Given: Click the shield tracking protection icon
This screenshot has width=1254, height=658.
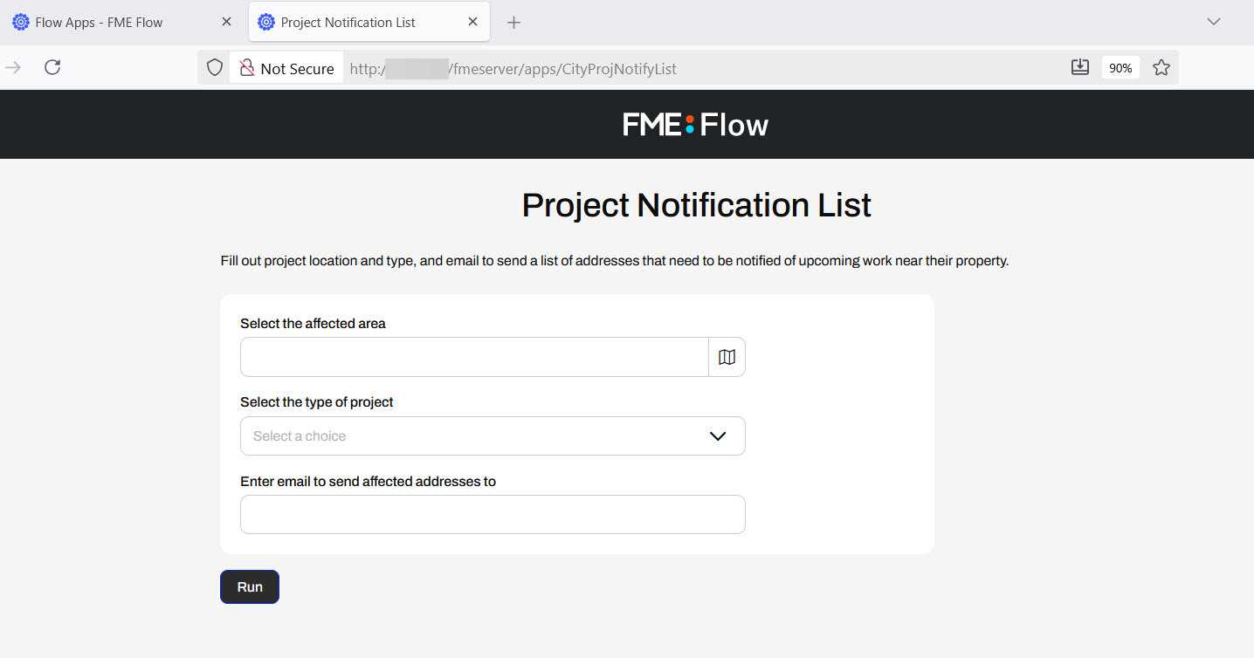Looking at the screenshot, I should point(214,68).
